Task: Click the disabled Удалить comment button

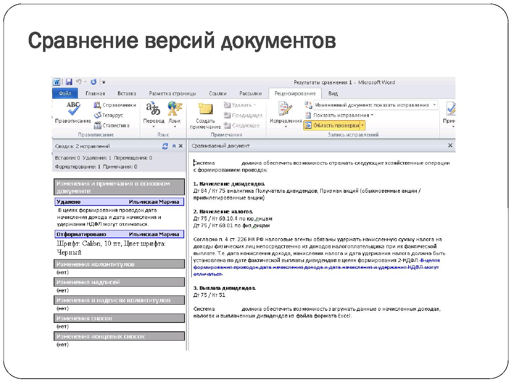Action: pyautogui.click(x=240, y=105)
